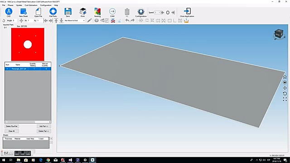Move part down with arrow
The height and width of the screenshot is (163, 290).
(x=62, y=20)
